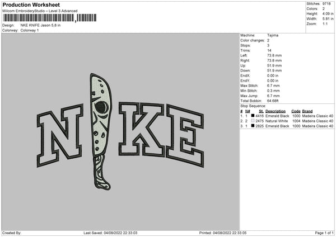This screenshot has width=336, height=237.
Task: Select 'Emerald Black' in stop row 3
Action: [277, 126]
